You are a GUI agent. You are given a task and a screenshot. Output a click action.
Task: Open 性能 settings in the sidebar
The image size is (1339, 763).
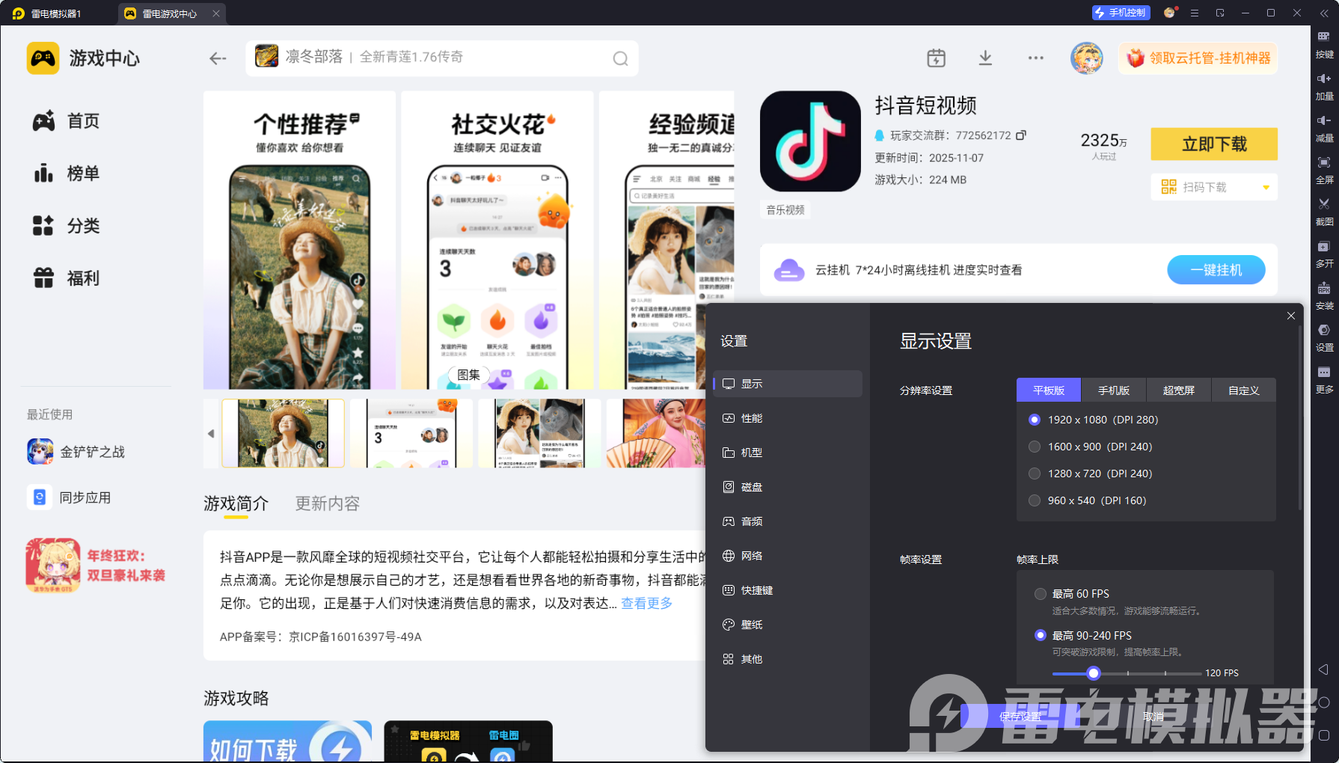751,418
